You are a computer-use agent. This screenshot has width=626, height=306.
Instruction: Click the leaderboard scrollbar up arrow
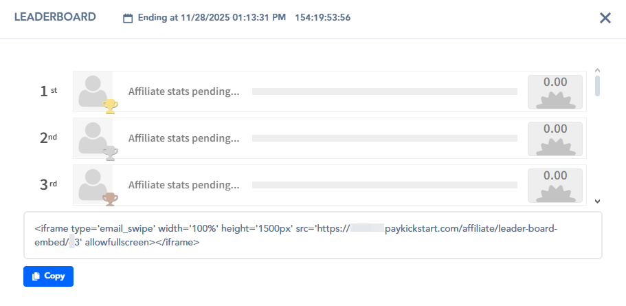pos(597,71)
